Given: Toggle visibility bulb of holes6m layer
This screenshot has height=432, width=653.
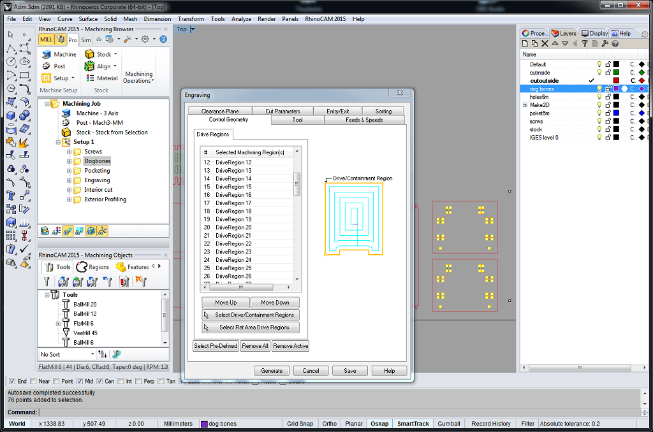Looking at the screenshot, I should pyautogui.click(x=599, y=97).
